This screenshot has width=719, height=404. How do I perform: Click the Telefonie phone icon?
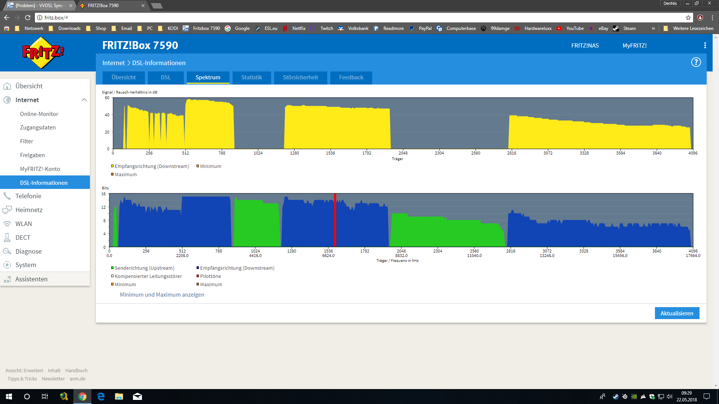[x=7, y=196]
